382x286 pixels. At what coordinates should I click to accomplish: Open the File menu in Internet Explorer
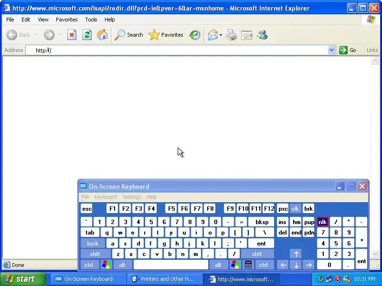[x=10, y=20]
